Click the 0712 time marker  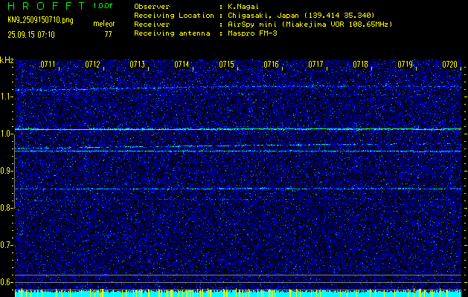92,64
